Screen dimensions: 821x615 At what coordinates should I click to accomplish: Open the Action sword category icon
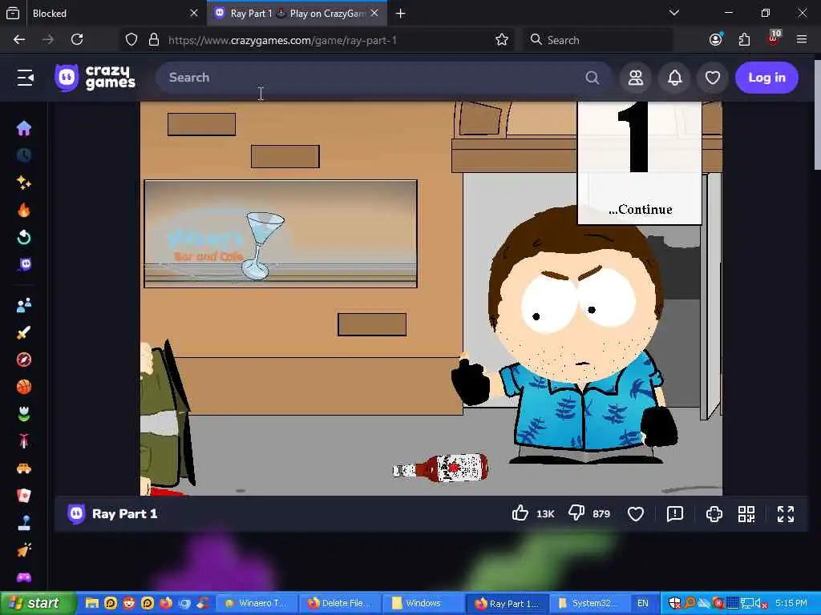tap(23, 332)
